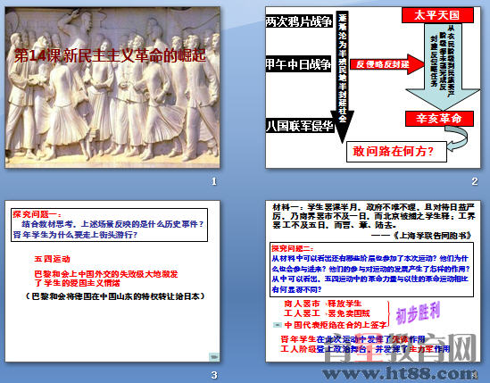The image size is (490, 383).
Task: Click the text 商人罢市 in slide 4
Action: tap(302, 304)
